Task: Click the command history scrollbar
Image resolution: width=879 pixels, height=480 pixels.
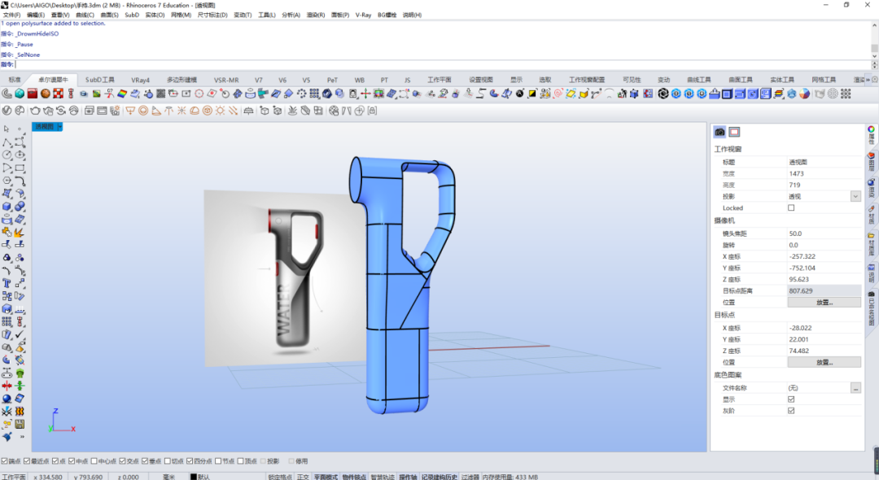Action: 874,39
